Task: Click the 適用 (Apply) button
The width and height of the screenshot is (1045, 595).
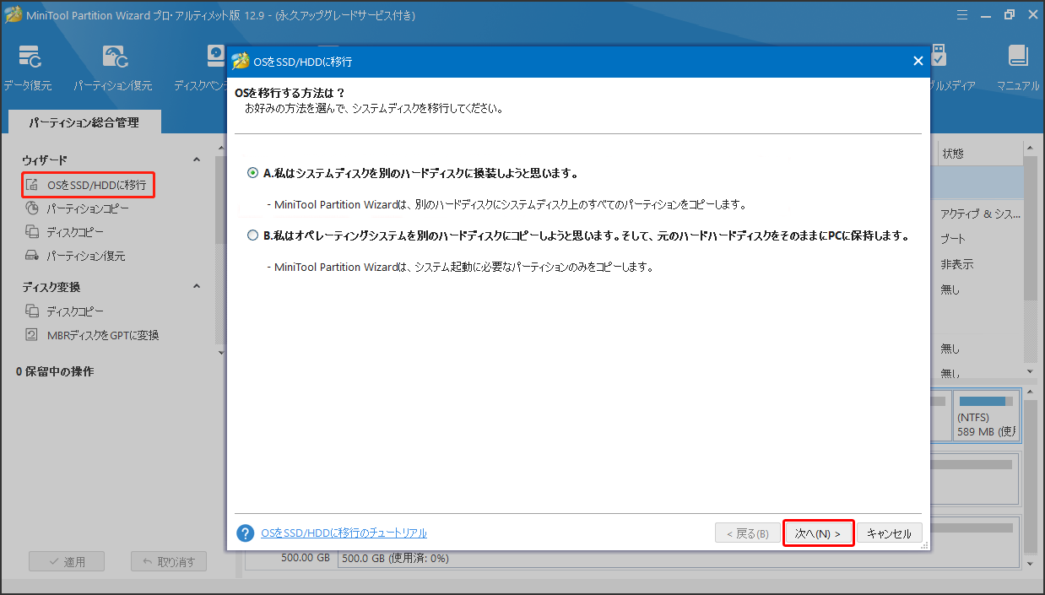Action: coord(66,560)
